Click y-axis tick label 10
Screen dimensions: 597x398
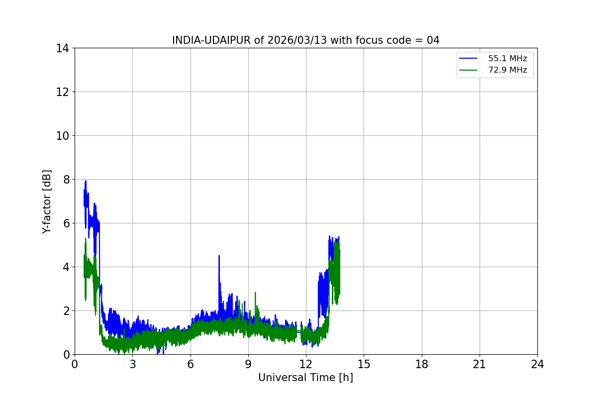[x=62, y=136]
